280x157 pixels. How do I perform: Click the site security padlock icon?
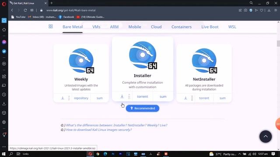[41, 10]
